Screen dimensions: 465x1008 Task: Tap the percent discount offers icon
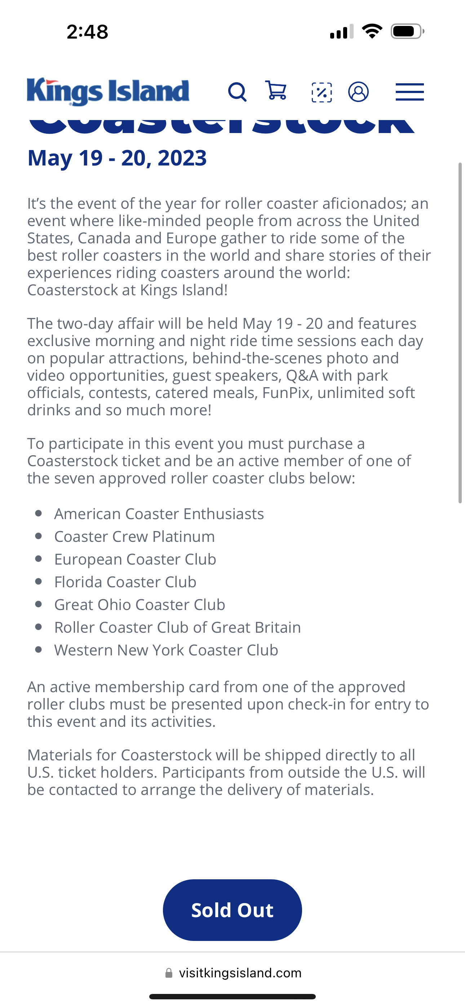[x=322, y=92]
